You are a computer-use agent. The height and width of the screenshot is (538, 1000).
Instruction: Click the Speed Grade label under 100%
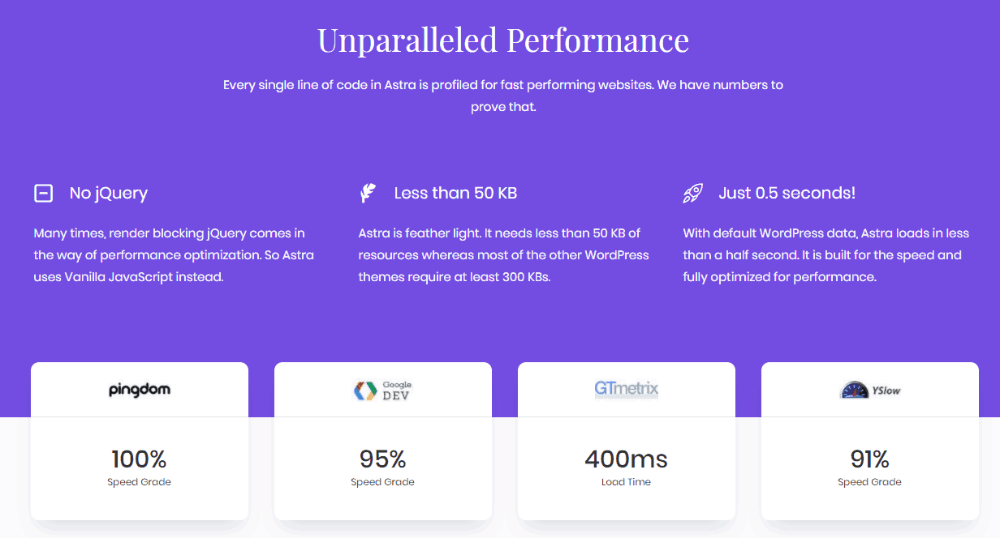click(140, 482)
